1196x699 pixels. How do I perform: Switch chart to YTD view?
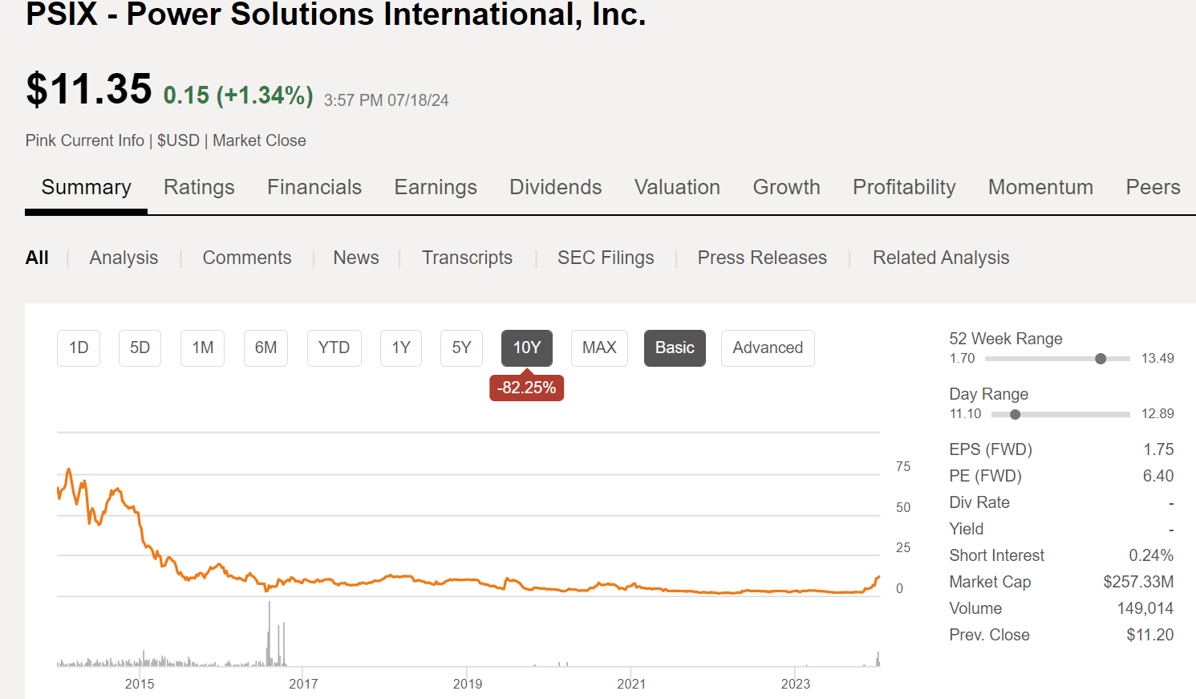[334, 347]
